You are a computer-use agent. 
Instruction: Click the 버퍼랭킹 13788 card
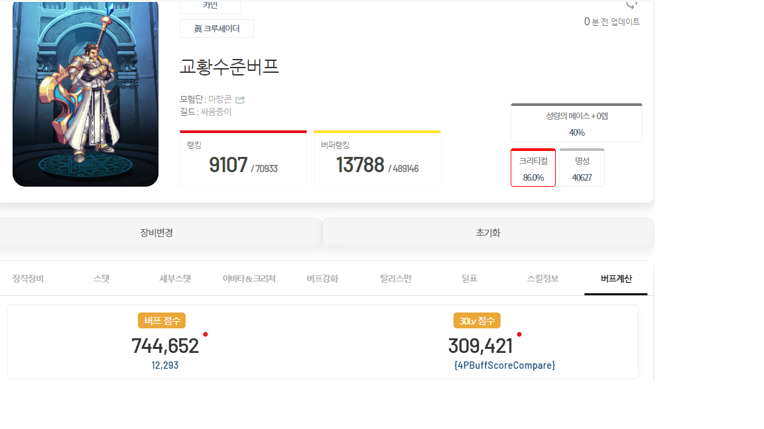tap(377, 159)
